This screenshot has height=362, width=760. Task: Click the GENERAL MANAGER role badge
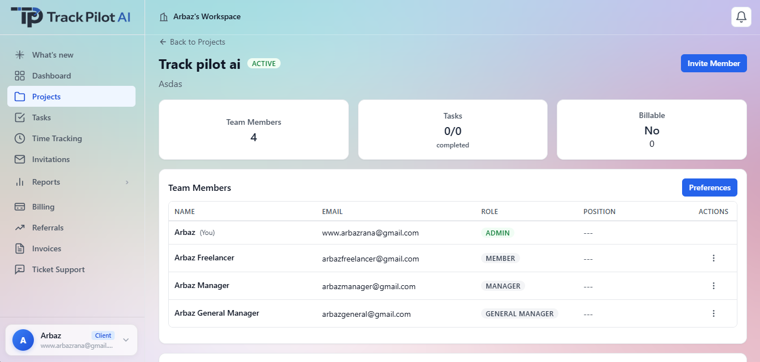pyautogui.click(x=519, y=313)
